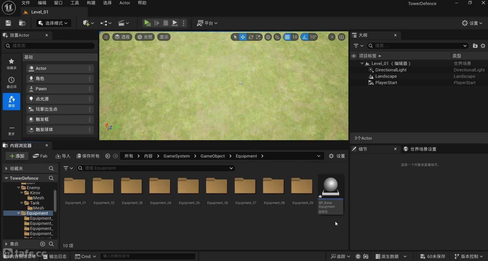Click the 添加 button in Content Browser
Screen dimensions: 488x261
tap(17, 156)
